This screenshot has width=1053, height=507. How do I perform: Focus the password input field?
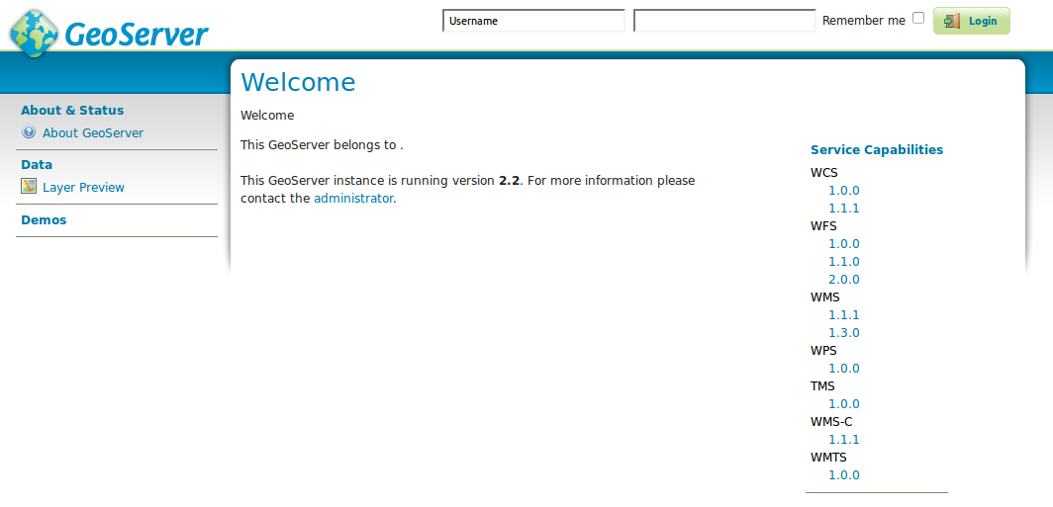724,21
